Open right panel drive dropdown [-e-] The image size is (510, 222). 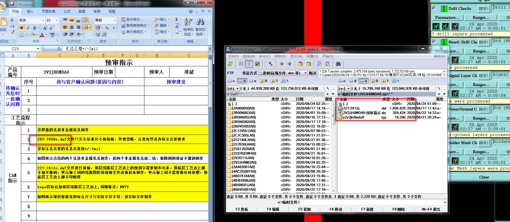pyautogui.click(x=344, y=89)
